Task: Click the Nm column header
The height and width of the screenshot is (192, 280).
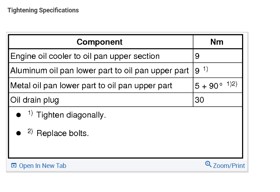Action: [217, 42]
